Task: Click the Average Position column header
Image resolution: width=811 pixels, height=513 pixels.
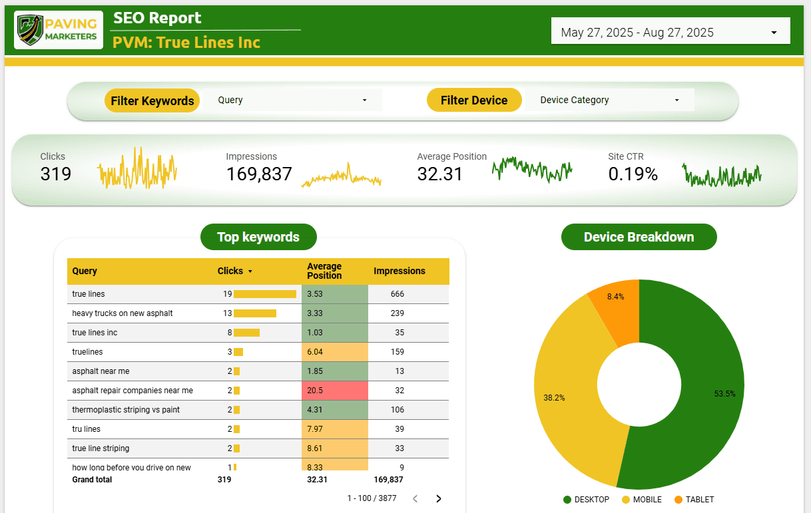Action: (324, 271)
